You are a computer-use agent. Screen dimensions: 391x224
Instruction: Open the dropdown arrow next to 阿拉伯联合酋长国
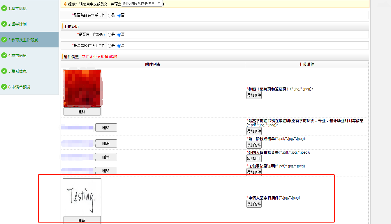[x=159, y=3]
